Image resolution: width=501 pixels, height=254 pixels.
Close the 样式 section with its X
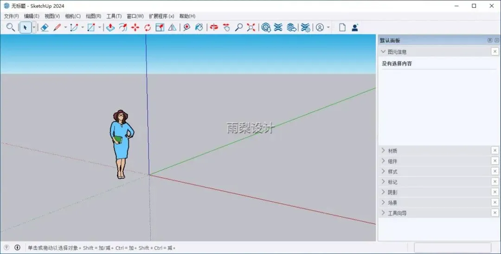(495, 171)
